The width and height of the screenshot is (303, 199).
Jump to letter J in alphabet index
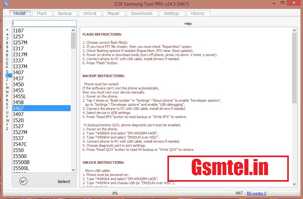[7, 80]
